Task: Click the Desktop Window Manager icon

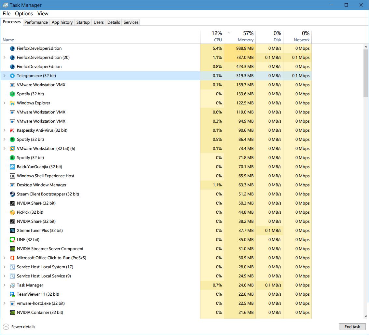Action: 12,185
